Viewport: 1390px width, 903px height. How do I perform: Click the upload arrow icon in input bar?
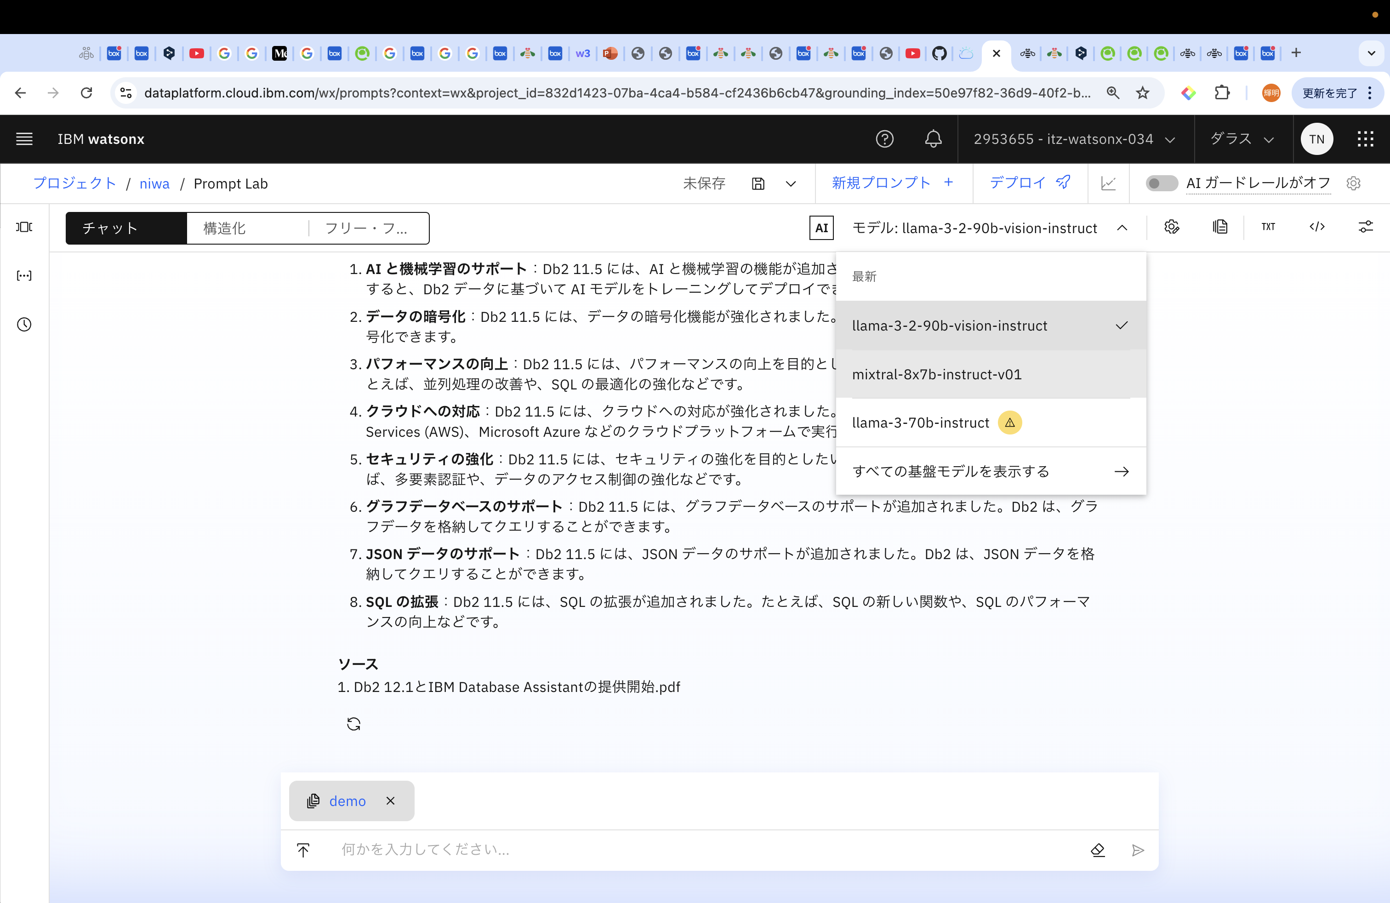point(303,850)
